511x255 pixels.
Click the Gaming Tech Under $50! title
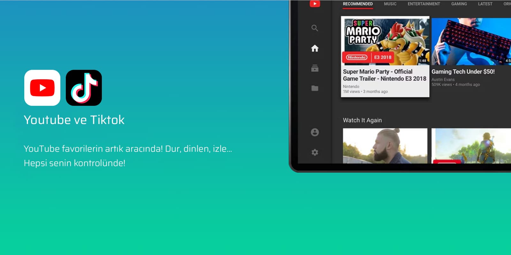click(x=463, y=72)
